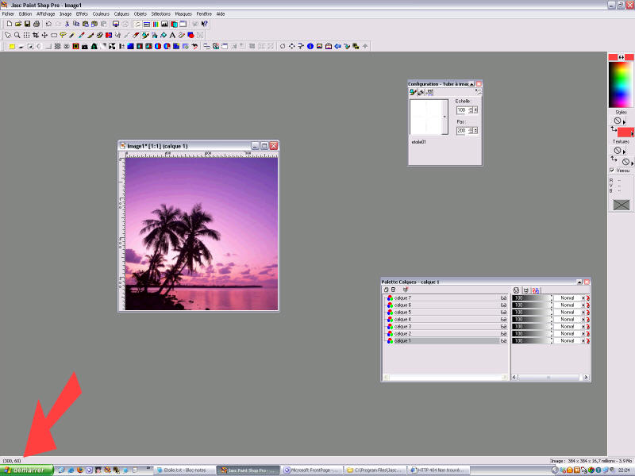This screenshot has height=476, width=635.
Task: Roll up the Palette Calques window
Action: coord(579,282)
